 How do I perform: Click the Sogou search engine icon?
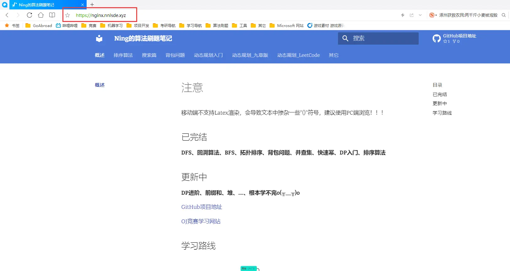pos(432,15)
